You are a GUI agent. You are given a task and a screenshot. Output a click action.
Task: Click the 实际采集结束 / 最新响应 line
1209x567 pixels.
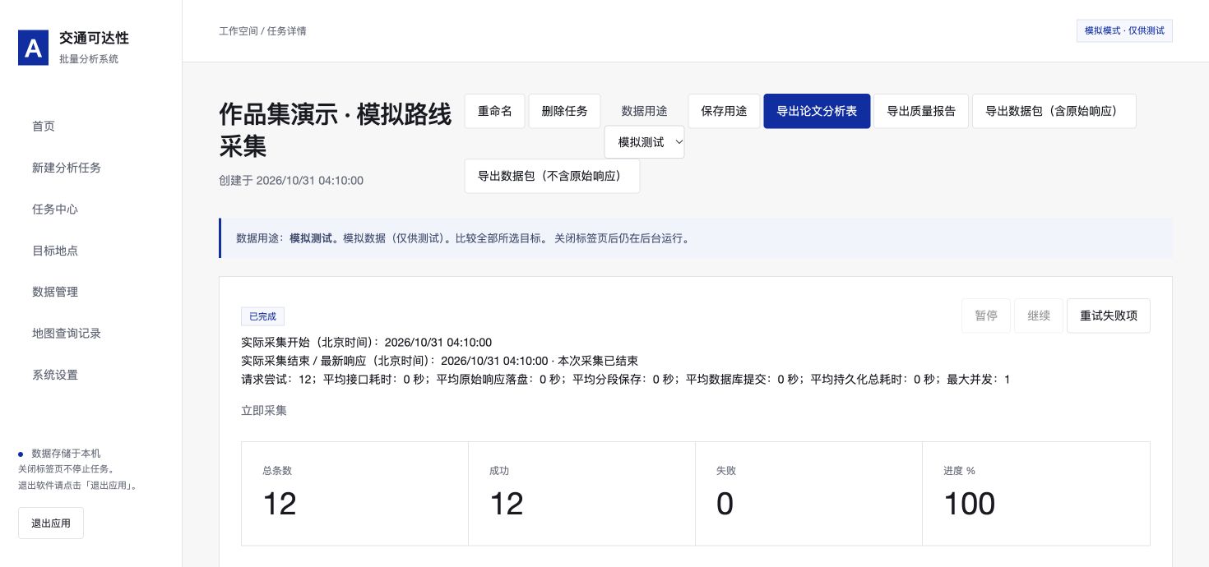439,361
